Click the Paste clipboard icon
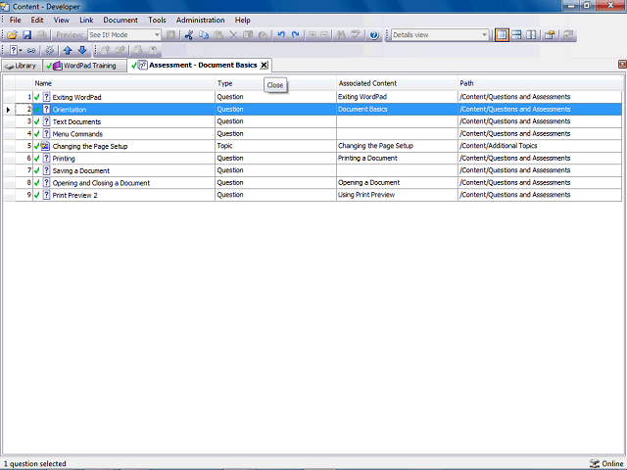627x470 pixels. tap(218, 35)
